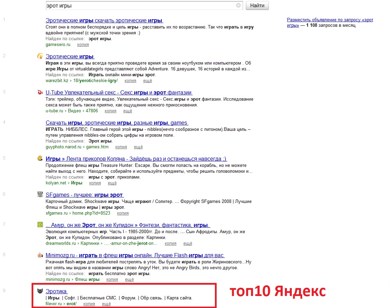390x308 pixels.
Task: Click the SFgames favicon beside result 6
Action: tap(40, 194)
